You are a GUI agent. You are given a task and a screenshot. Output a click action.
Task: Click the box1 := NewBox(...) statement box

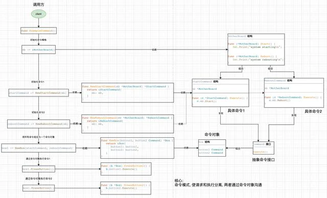click(x=39, y=148)
